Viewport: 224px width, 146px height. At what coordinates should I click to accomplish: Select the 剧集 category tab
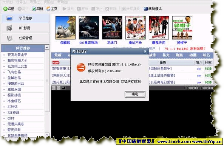click(x=179, y=55)
